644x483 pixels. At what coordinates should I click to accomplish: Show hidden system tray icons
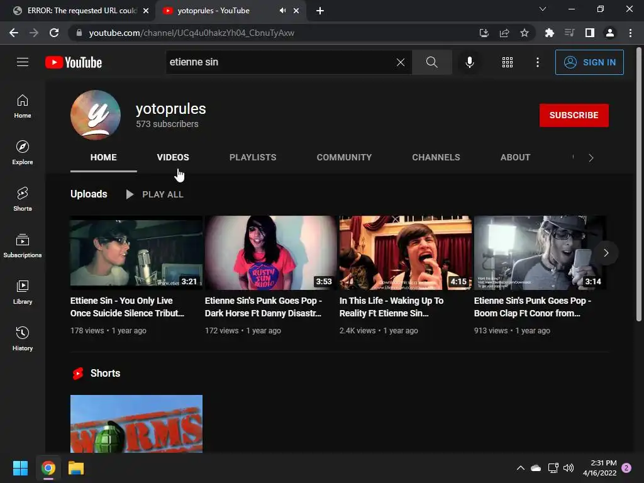[x=520, y=468]
